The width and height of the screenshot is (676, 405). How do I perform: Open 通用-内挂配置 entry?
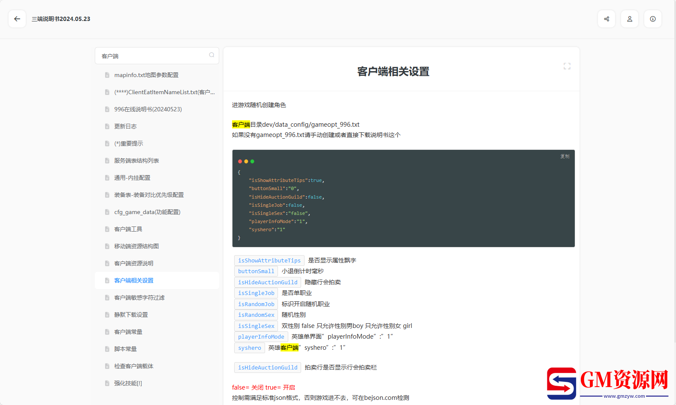[157, 178]
